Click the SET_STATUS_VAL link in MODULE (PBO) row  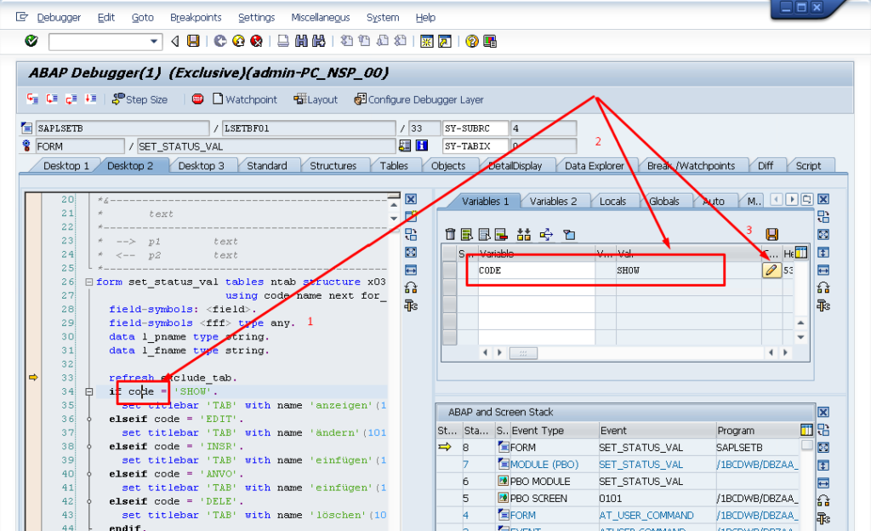(640, 465)
